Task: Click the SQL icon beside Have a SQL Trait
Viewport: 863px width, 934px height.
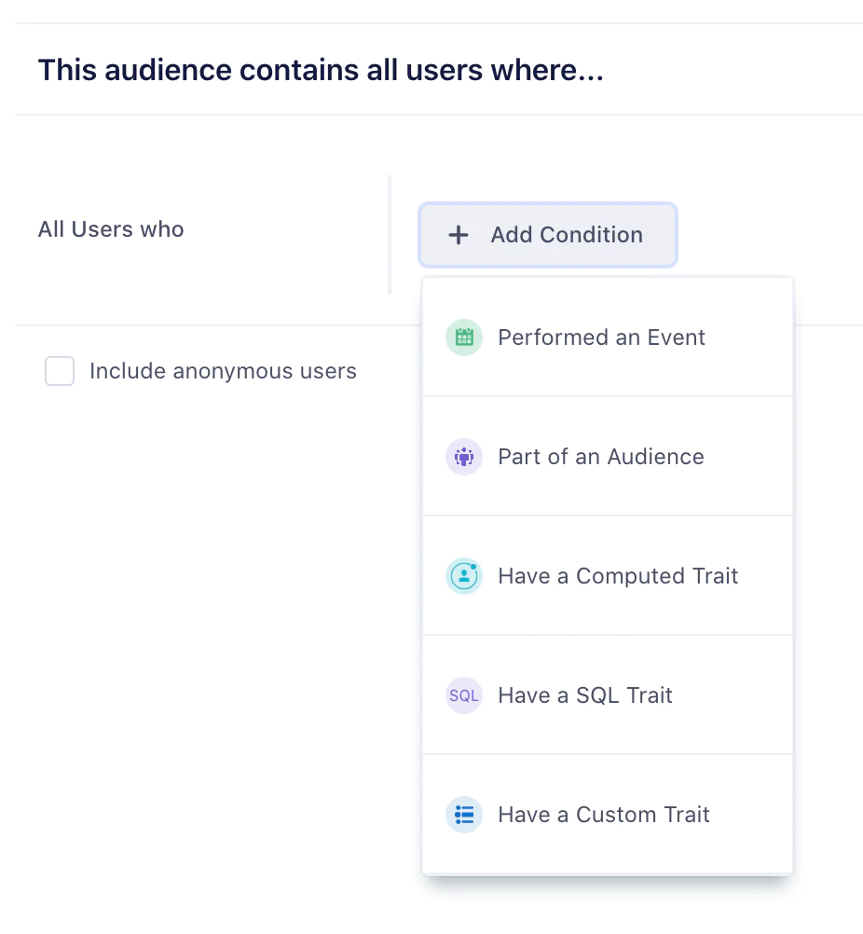Action: coord(463,695)
